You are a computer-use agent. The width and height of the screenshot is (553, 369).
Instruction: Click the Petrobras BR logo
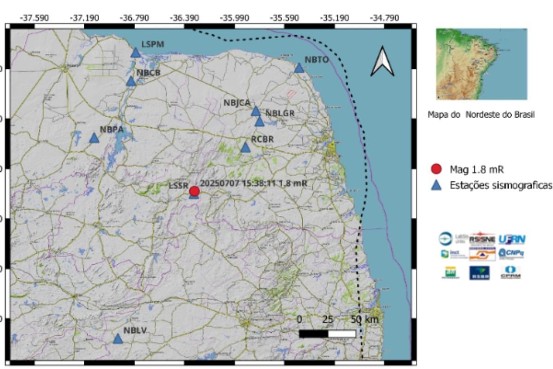click(x=450, y=273)
